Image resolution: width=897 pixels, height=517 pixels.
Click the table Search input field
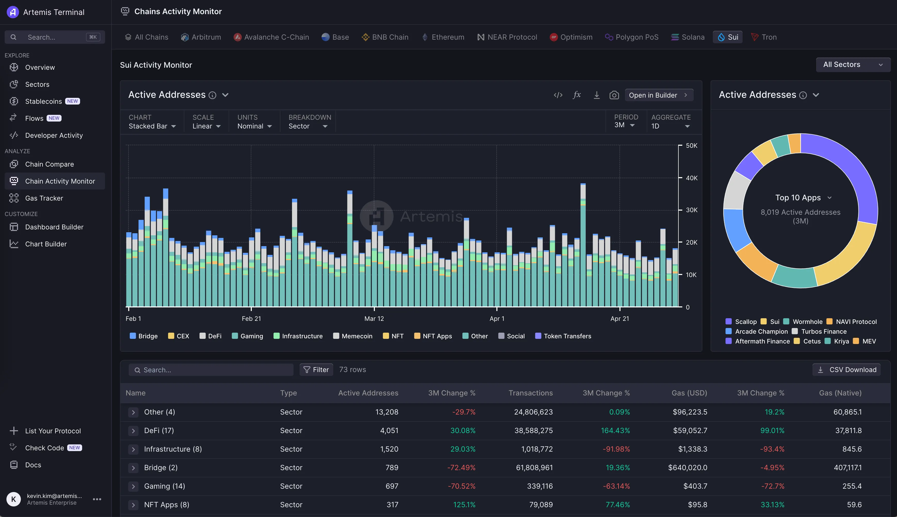tap(211, 370)
